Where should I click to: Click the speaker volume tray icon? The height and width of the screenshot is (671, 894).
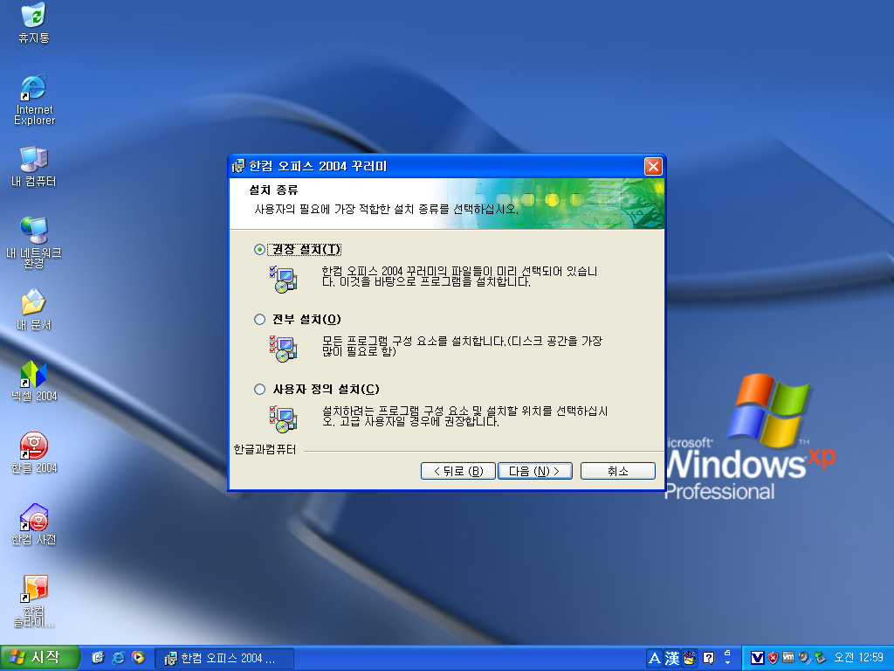(804, 658)
